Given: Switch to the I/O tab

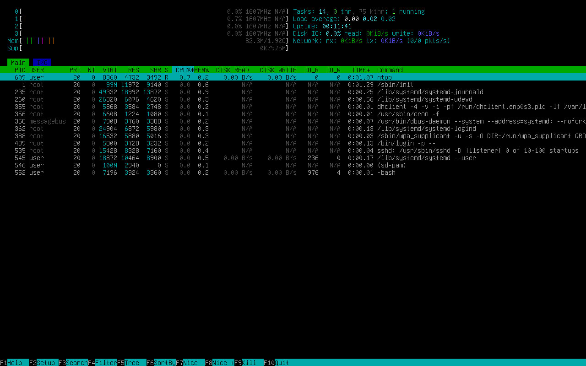Looking at the screenshot, I should coord(42,63).
